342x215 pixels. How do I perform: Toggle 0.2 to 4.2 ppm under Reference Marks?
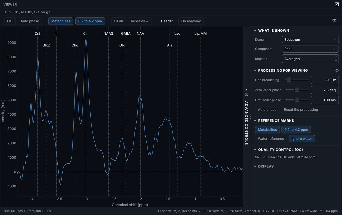click(x=296, y=130)
